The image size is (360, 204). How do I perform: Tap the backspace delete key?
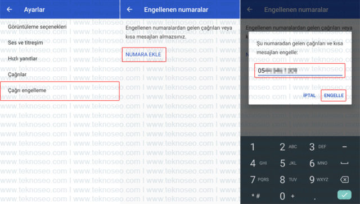tap(344, 179)
